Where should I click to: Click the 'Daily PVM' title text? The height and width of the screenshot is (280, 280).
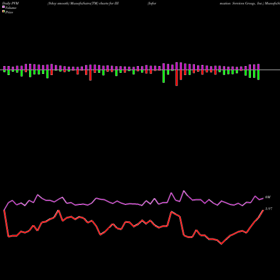(11, 3)
